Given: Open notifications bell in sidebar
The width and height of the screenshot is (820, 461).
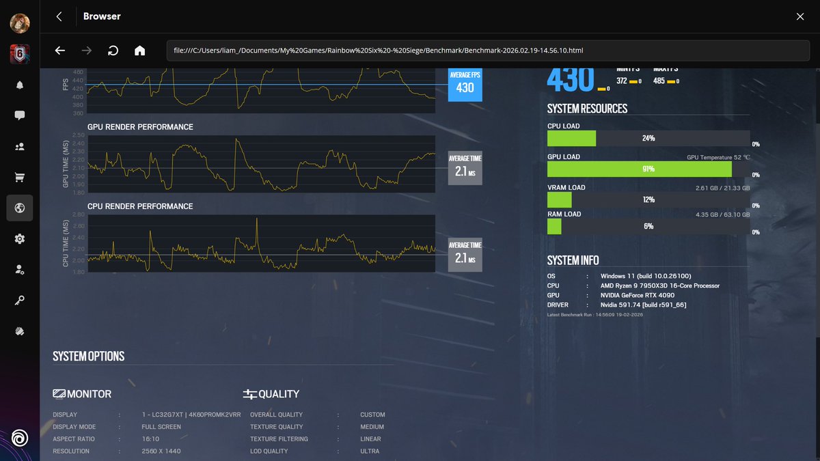Looking at the screenshot, I should [19, 85].
